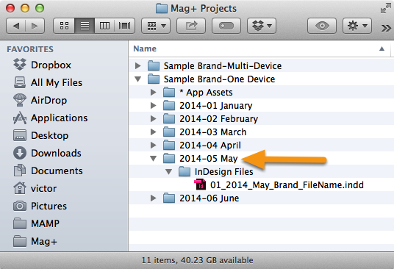Open Documents in the sidebar
This screenshot has height=269, width=394.
pos(48,171)
